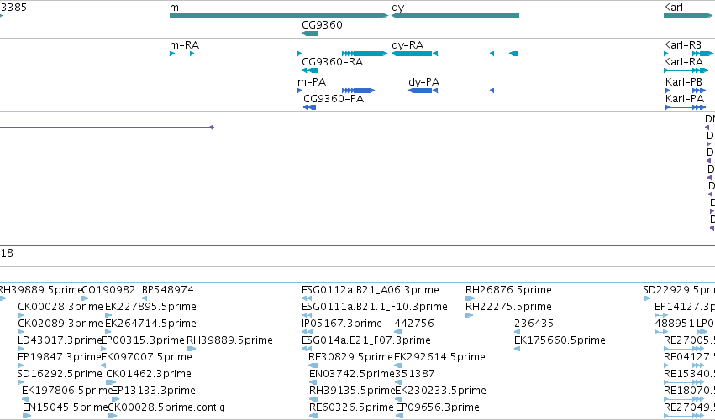The width and height of the screenshot is (715, 420).
Task: Select the Karl-PA label
Action: coord(685,98)
